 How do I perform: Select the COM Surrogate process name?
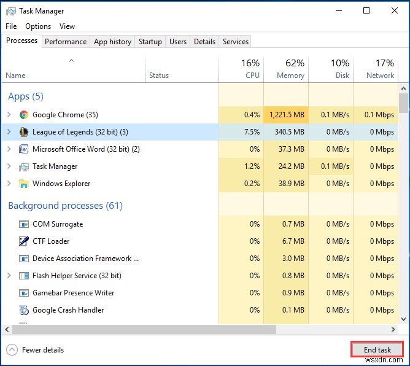pyautogui.click(x=58, y=224)
